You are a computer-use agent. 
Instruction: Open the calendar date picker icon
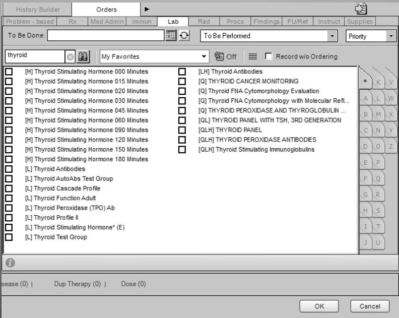[172, 36]
